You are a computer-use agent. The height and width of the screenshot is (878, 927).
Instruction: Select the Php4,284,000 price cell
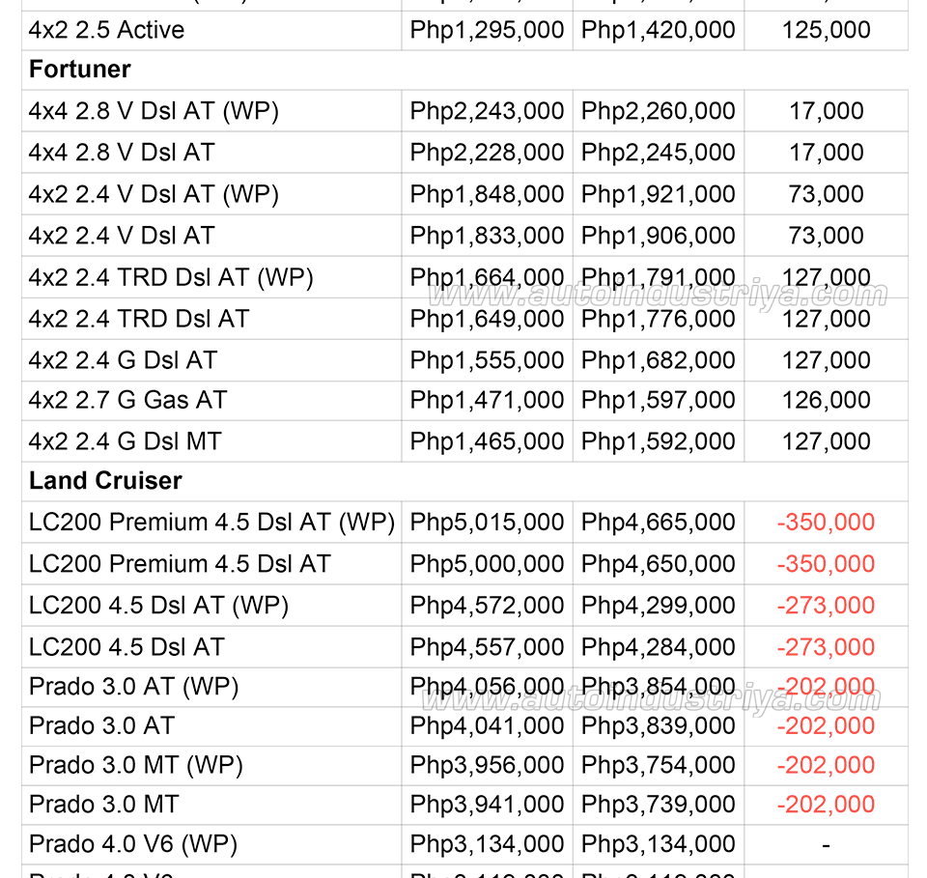pyautogui.click(x=659, y=647)
